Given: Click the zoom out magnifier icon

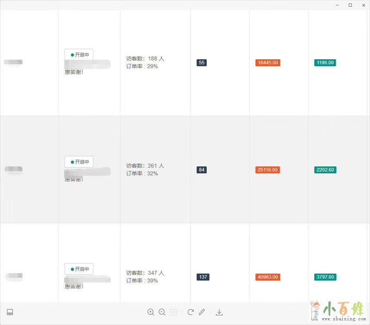Looking at the screenshot, I should pos(162,312).
